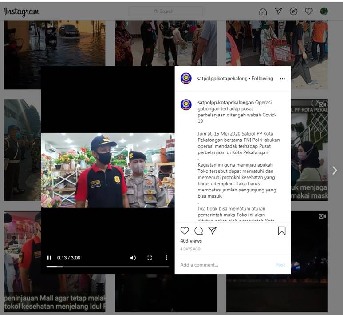Screen dimensions: 343x315
Task: Click the 4 DAYS AGO timestamp
Action: [190, 249]
